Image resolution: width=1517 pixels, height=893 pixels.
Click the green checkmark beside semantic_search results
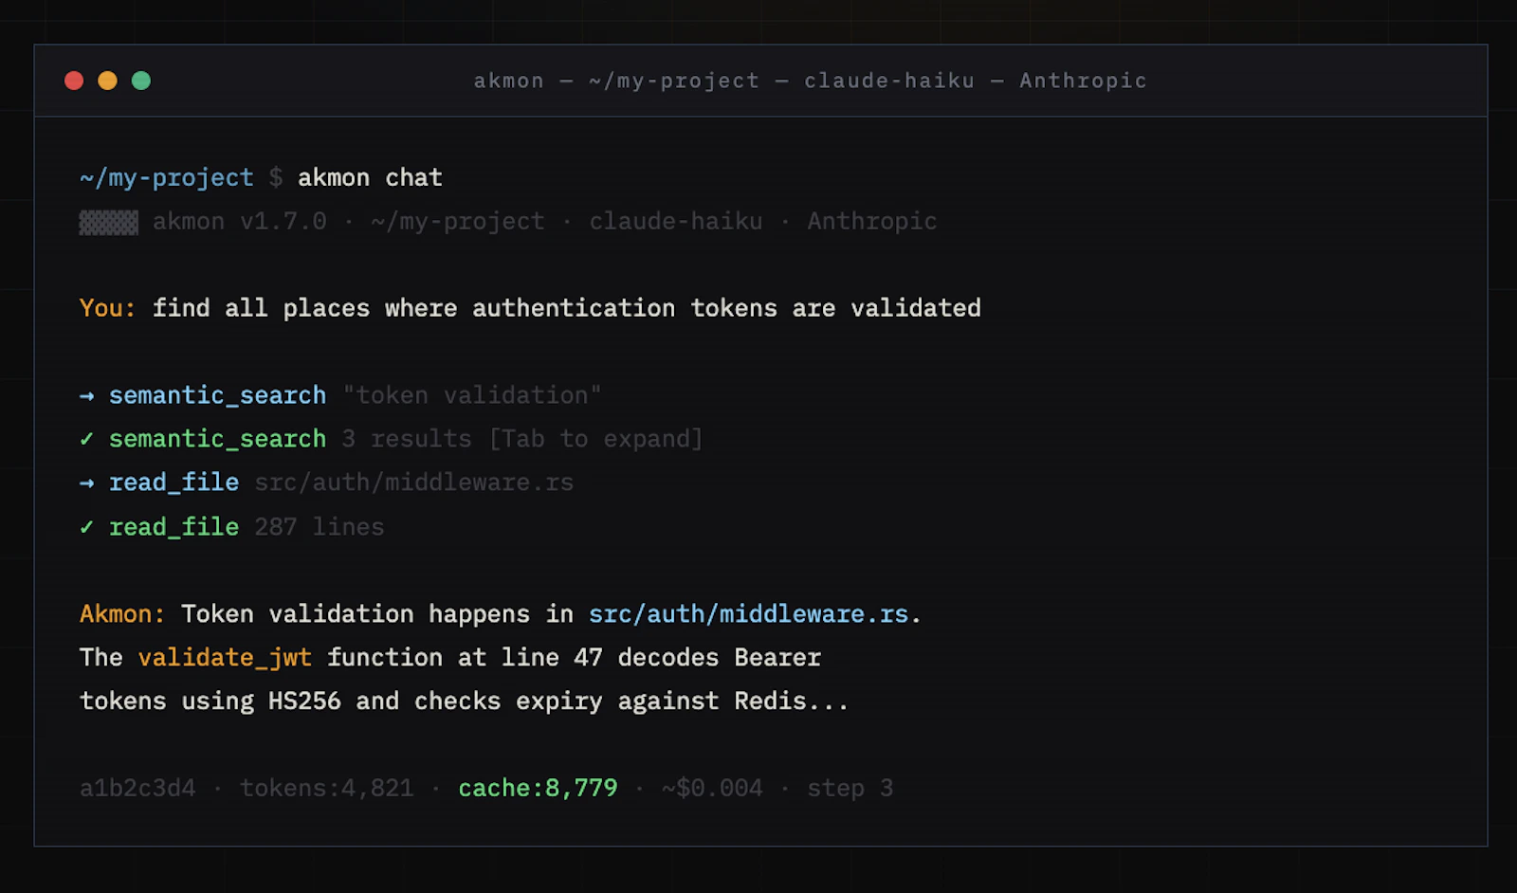(x=86, y=439)
